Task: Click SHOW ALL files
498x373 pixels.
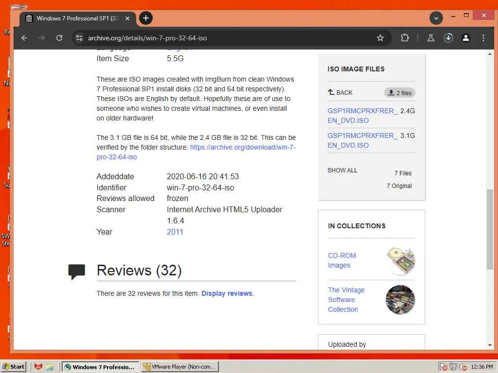Action: (x=342, y=170)
